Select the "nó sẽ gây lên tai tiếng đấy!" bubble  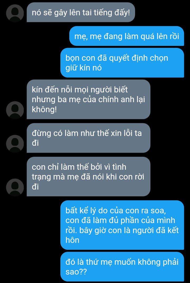point(81,12)
